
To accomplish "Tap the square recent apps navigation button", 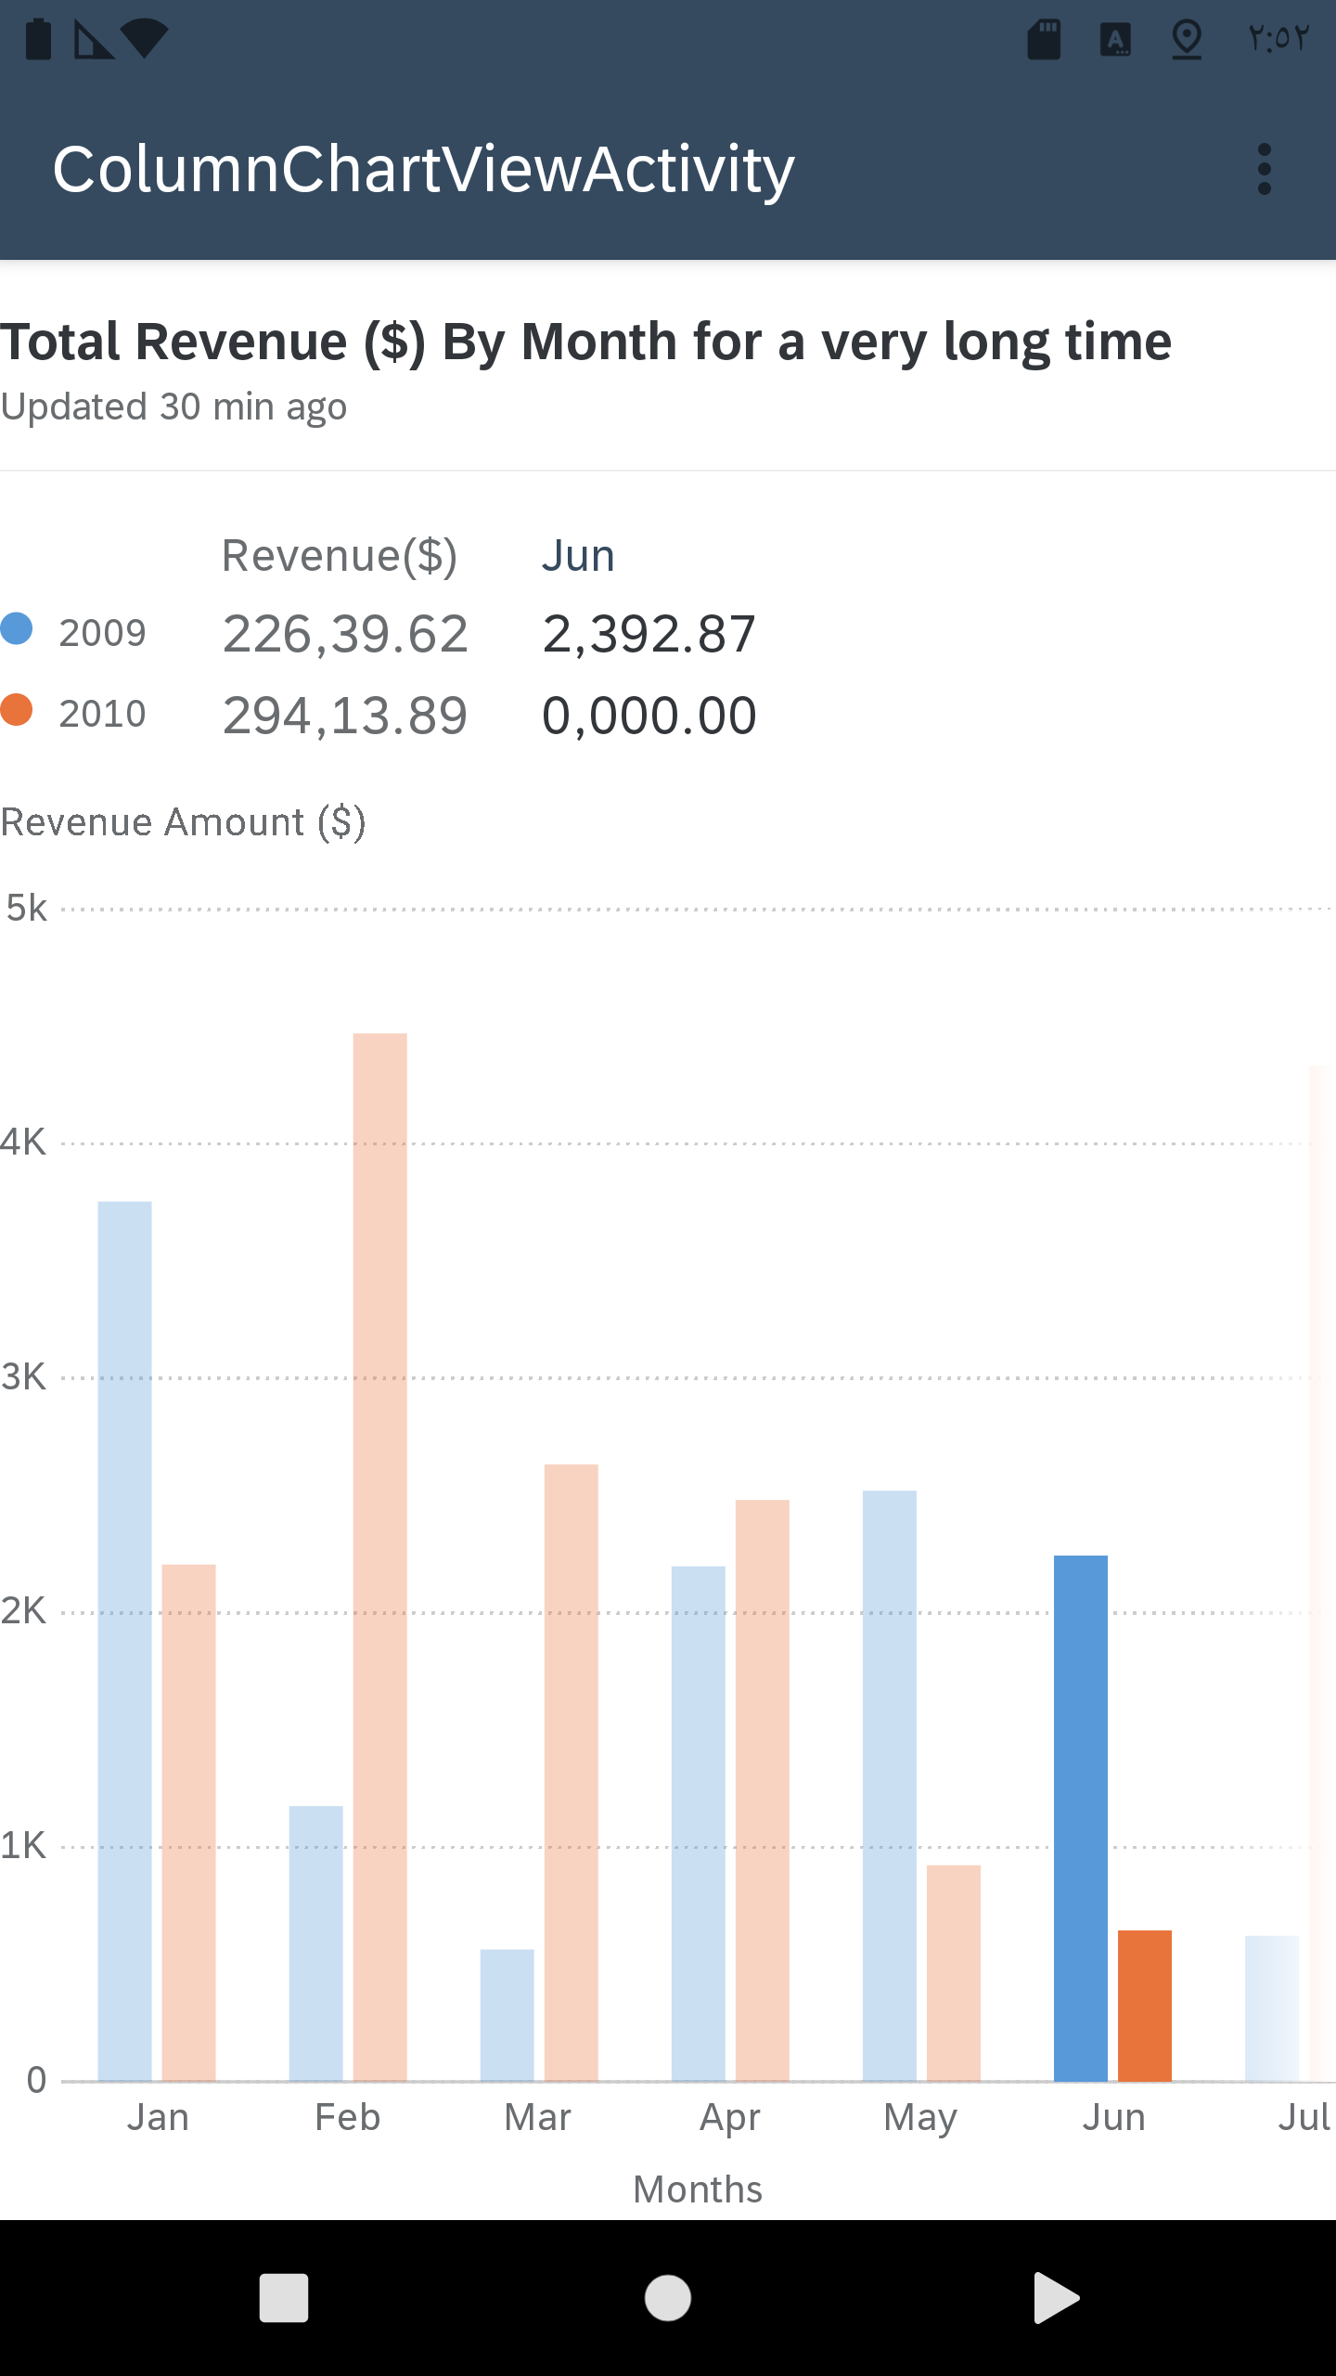I will pos(283,2297).
